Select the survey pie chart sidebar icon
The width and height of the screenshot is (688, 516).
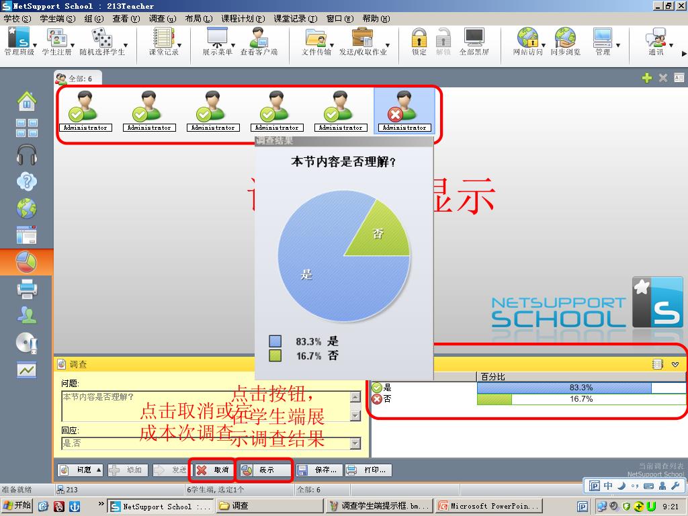point(27,263)
